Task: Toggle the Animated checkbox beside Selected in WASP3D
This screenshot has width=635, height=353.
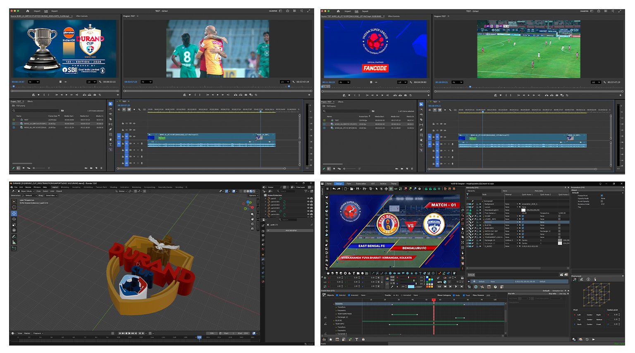Action: click(349, 295)
